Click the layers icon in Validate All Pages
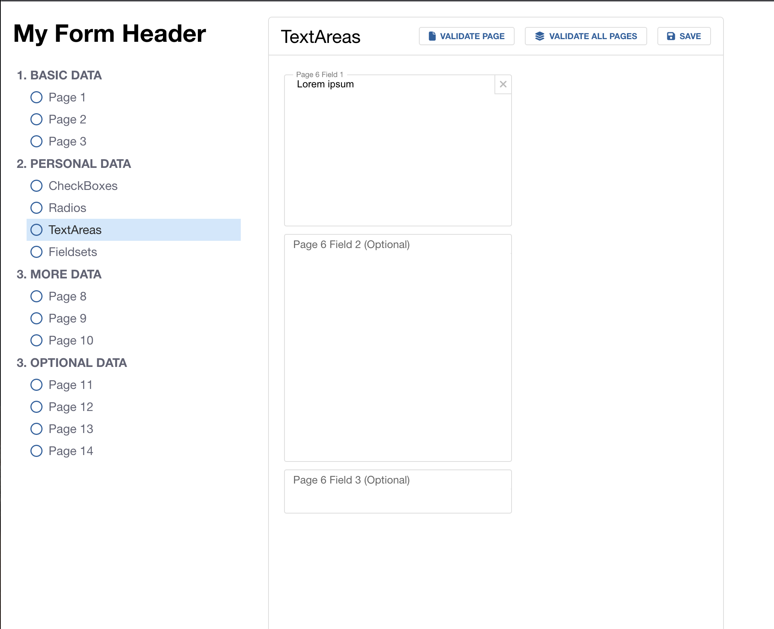 pos(540,36)
